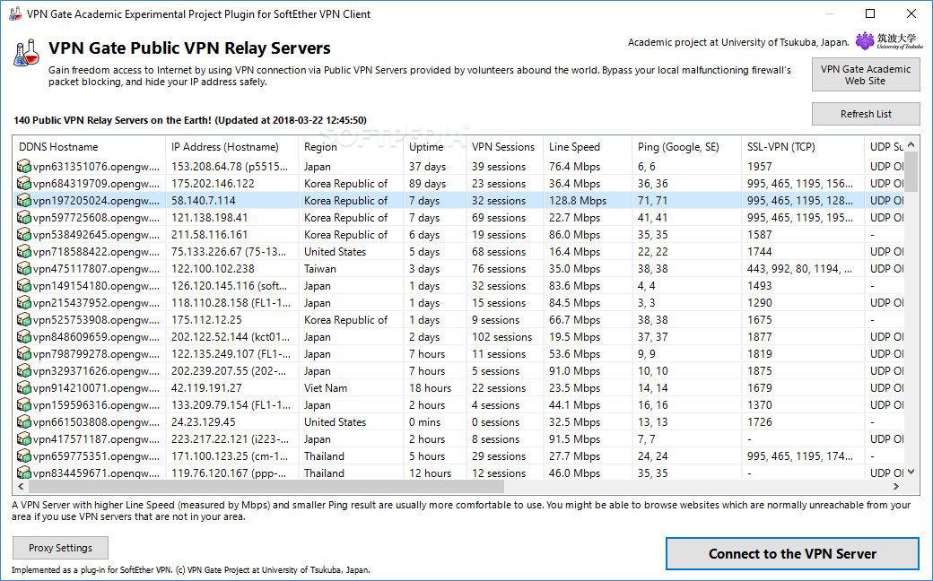
Task: Click the server icon of vpn661503808 row
Action: (24, 422)
